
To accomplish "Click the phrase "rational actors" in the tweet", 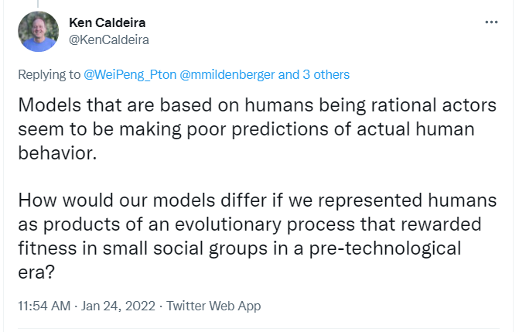I will coord(434,105).
